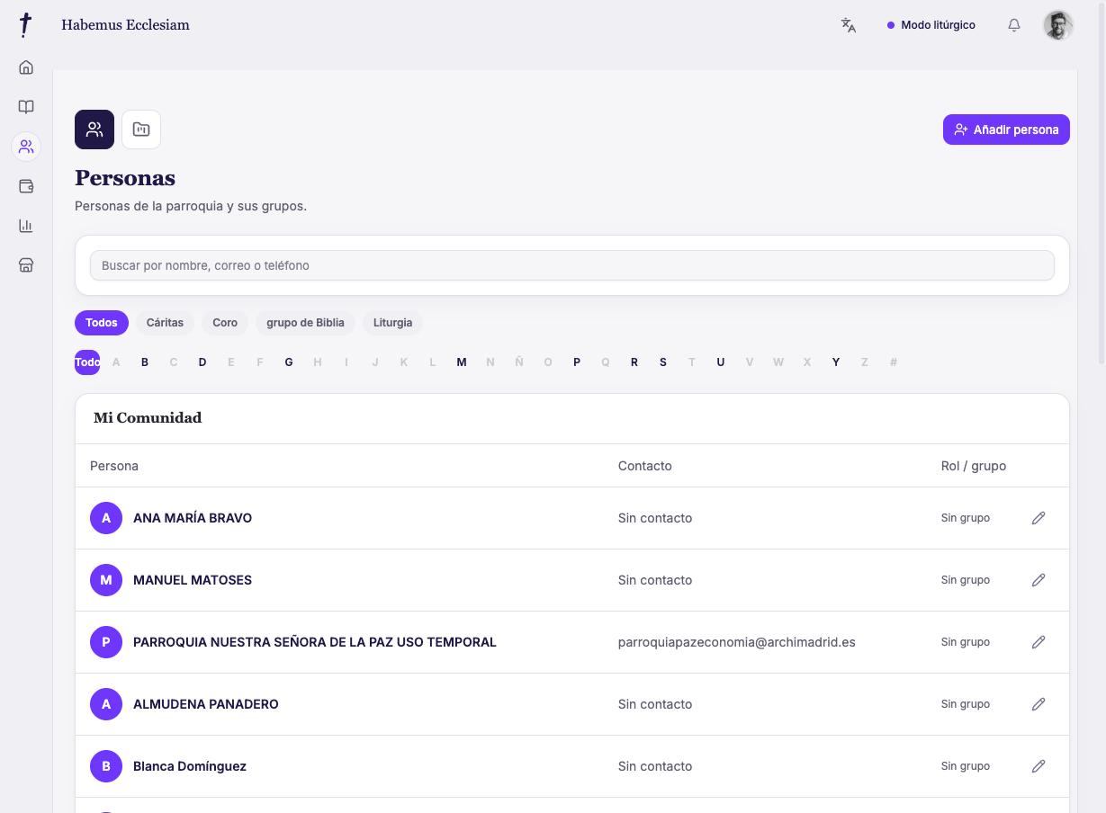
Task: Filter names by letter P
Action: click(577, 362)
